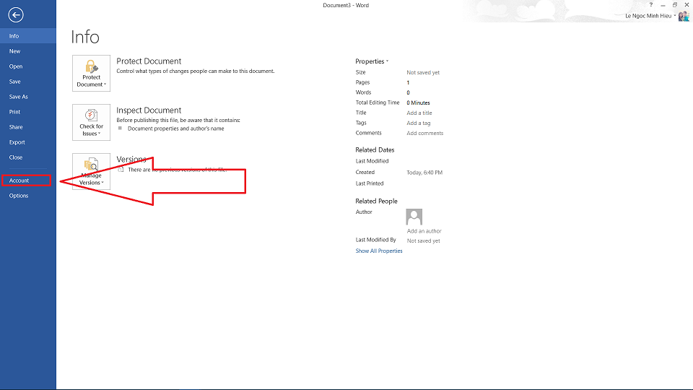
Task: Minimize the Word window
Action: [663, 5]
